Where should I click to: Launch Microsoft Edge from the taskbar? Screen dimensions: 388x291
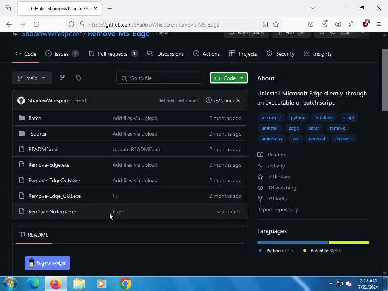[x=33, y=283]
